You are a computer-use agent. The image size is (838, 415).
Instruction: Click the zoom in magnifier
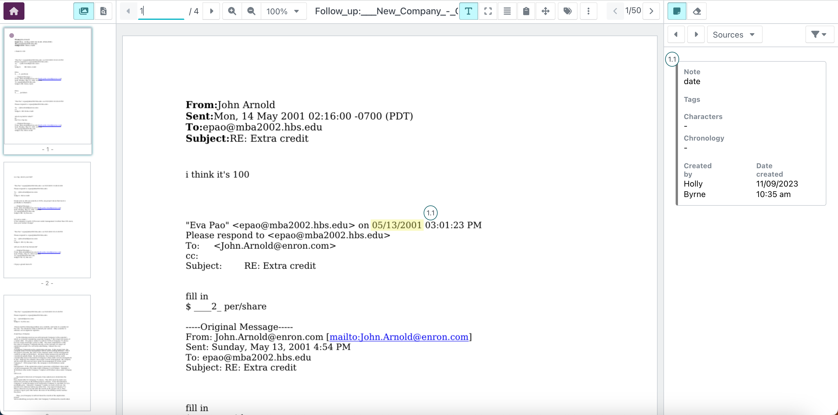point(232,11)
